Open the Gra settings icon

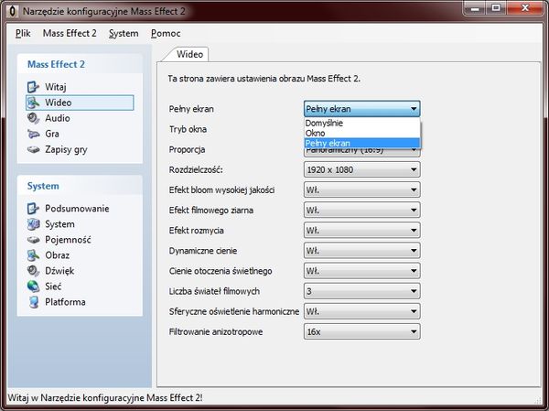click(34, 134)
